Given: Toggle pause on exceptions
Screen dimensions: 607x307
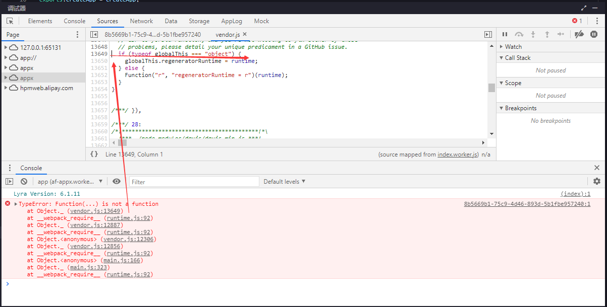Looking at the screenshot, I should (x=594, y=34).
